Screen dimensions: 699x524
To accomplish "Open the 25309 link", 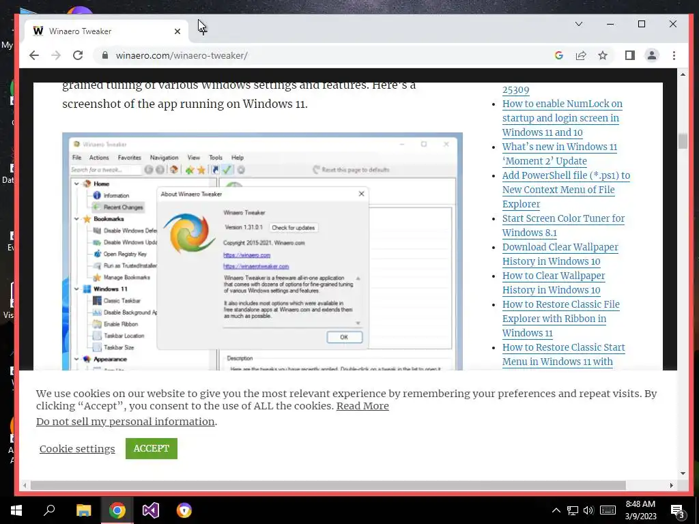I will click(516, 89).
